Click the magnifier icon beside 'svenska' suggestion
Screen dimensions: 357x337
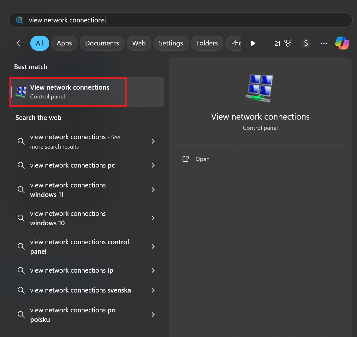click(21, 290)
